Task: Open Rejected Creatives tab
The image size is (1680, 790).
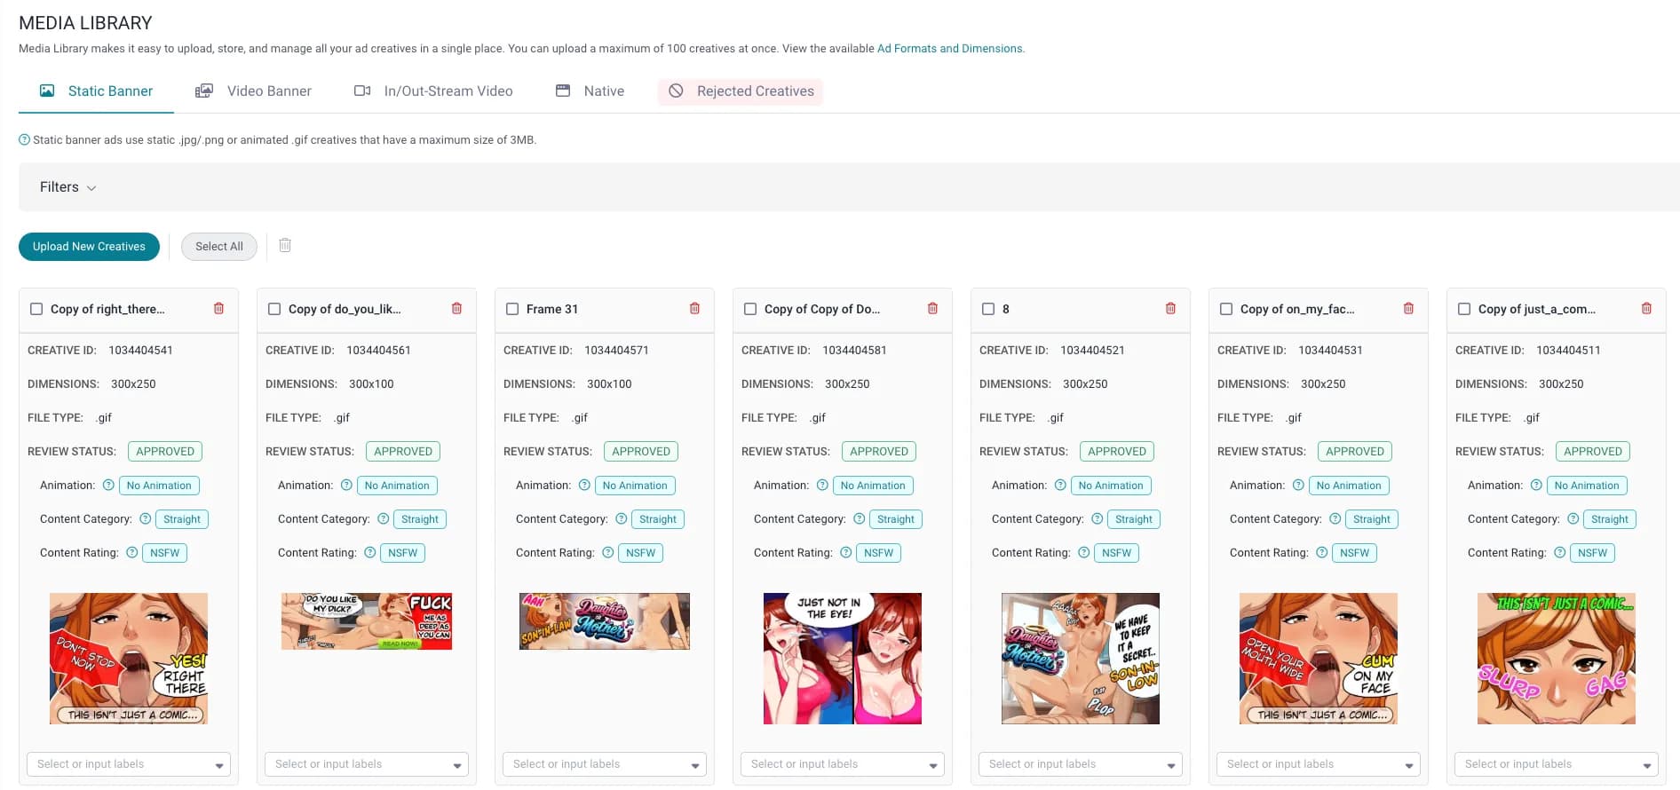Action: 741,91
